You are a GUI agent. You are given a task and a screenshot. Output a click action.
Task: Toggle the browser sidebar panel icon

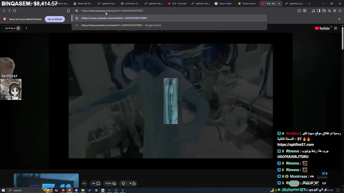318,11
